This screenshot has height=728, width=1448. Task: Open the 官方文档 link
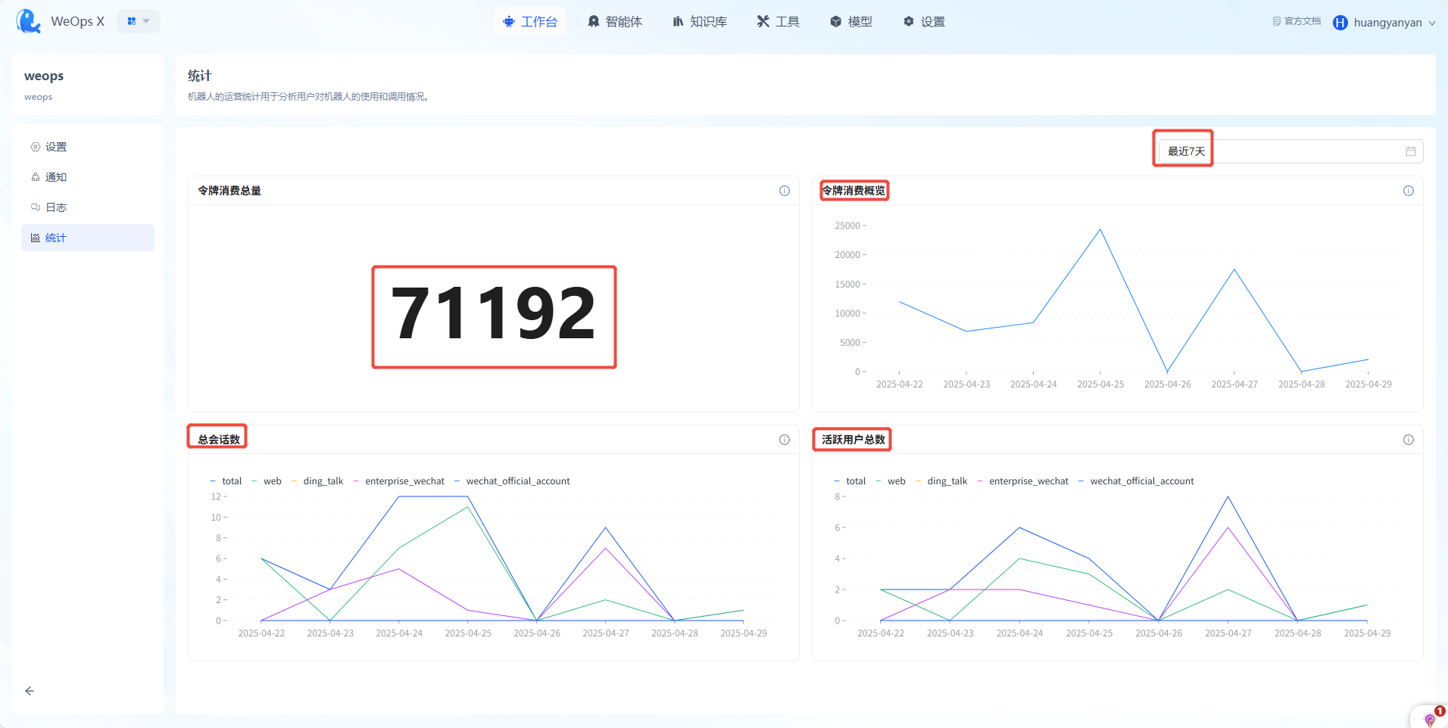tap(1297, 21)
